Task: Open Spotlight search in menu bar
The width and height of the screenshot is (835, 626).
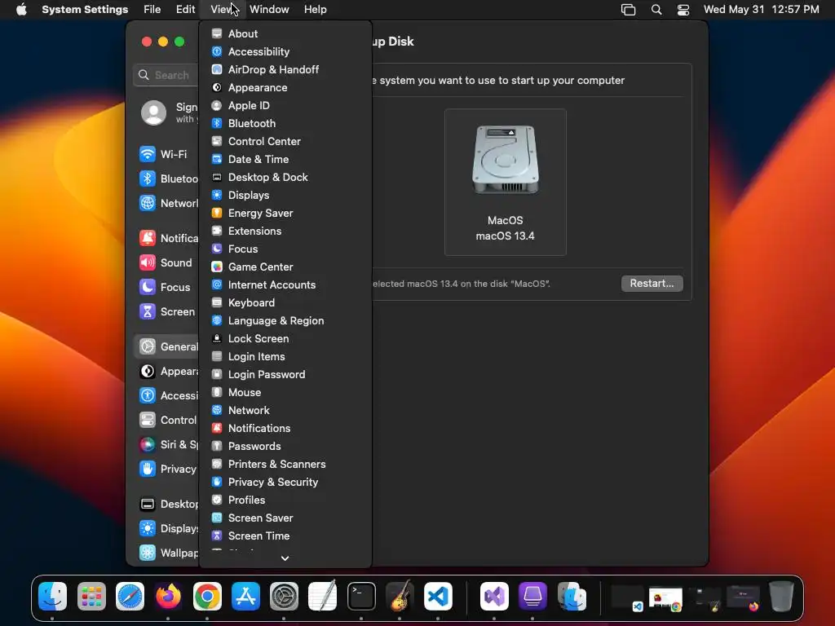Action: click(656, 10)
